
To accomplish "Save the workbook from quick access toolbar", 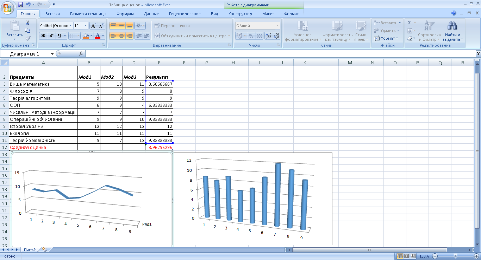I will (x=20, y=5).
